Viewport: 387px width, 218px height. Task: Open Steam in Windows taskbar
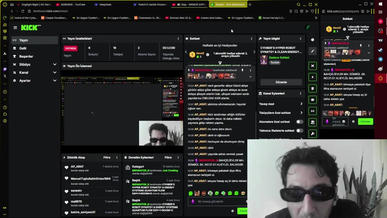[x=380, y=50]
